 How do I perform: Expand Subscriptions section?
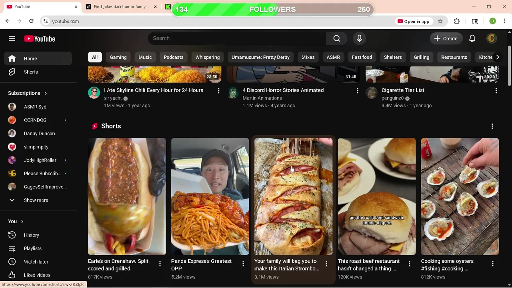pyautogui.click(x=27, y=93)
